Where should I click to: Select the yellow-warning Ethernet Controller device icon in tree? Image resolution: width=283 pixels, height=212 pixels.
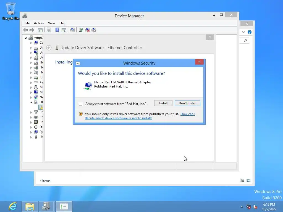tap(41, 107)
